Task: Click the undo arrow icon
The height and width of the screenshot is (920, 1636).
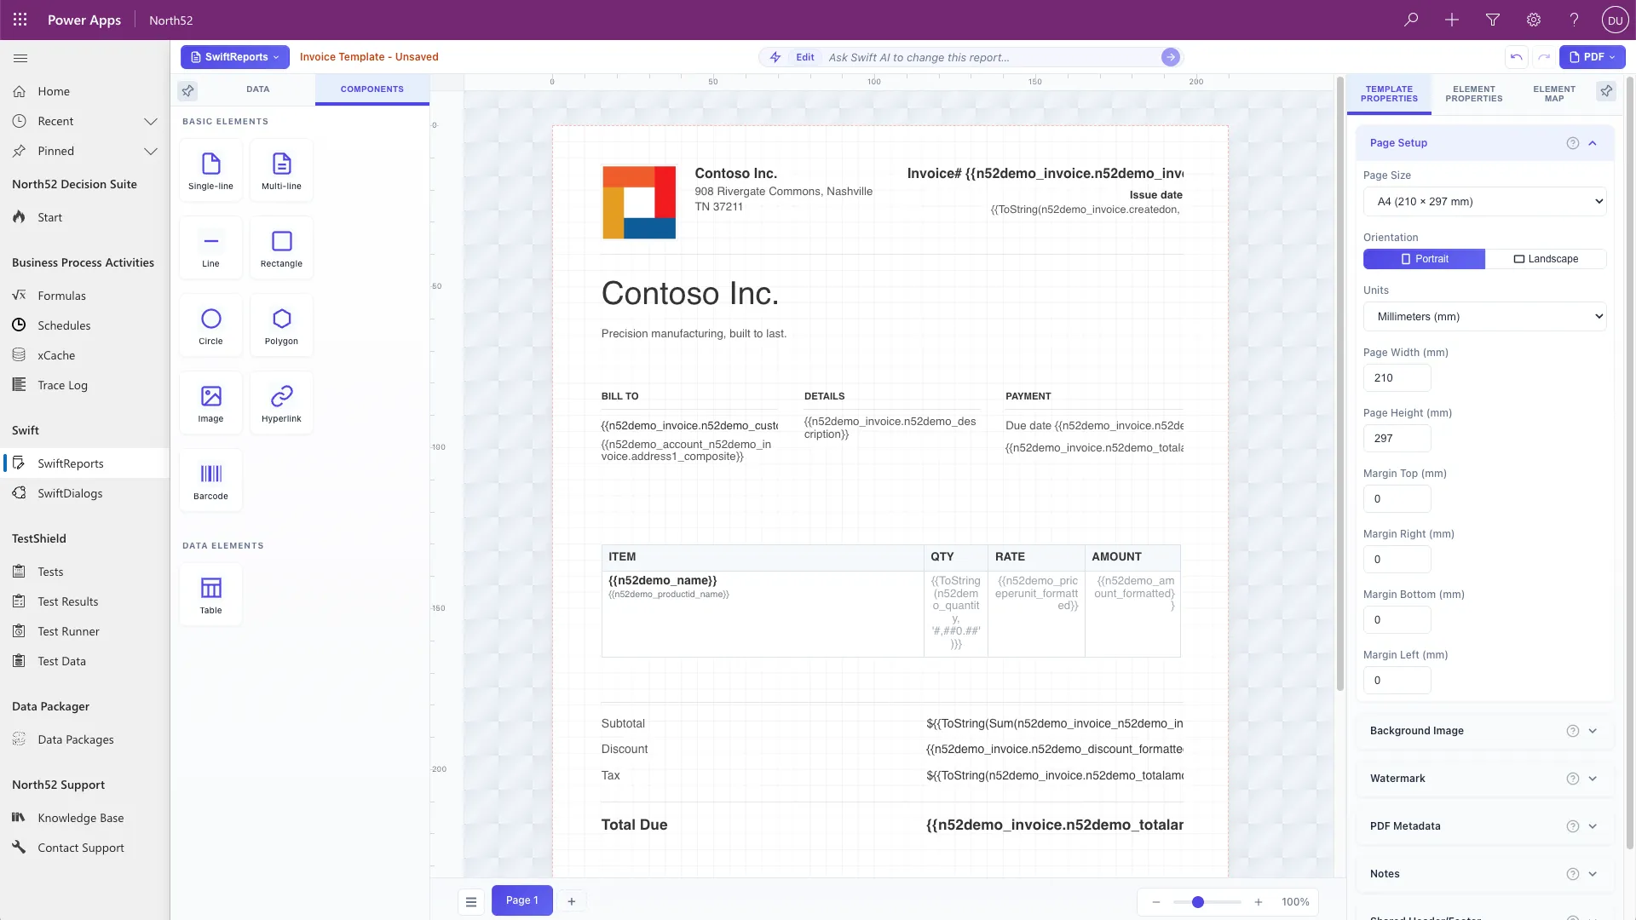Action: 1516,57
